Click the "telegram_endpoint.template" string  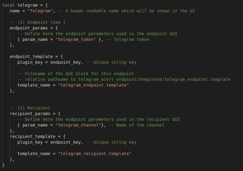[x=93, y=85]
